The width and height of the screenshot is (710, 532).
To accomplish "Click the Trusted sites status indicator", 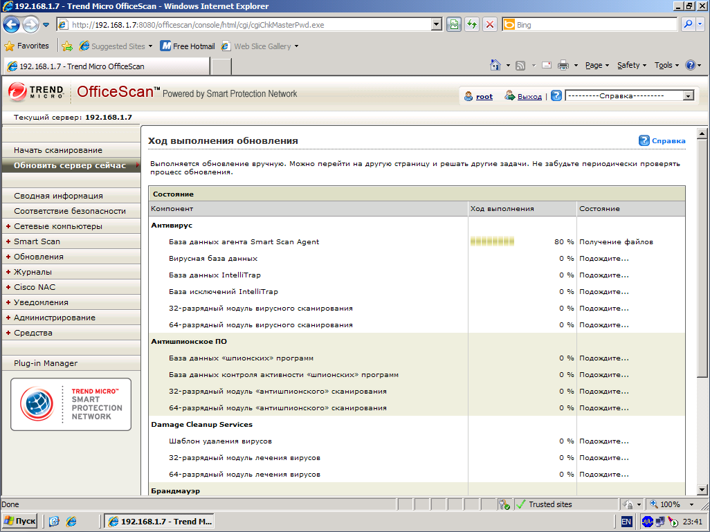I will point(545,504).
